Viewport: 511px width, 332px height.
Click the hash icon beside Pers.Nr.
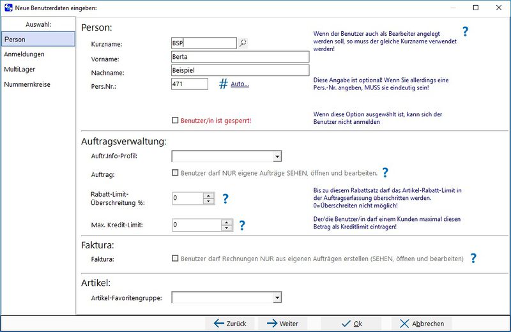pyautogui.click(x=224, y=84)
